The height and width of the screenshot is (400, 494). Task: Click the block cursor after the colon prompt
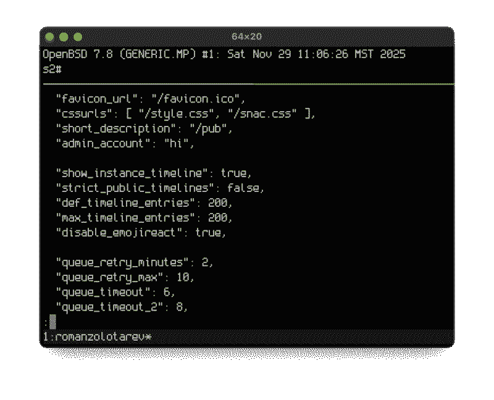tap(52, 322)
